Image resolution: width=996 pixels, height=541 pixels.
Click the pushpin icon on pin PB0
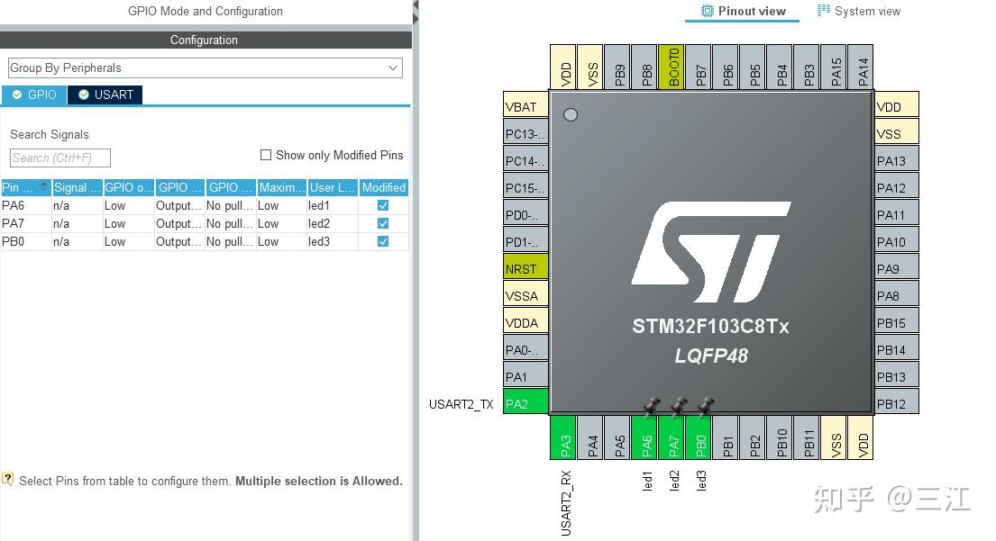tap(704, 407)
